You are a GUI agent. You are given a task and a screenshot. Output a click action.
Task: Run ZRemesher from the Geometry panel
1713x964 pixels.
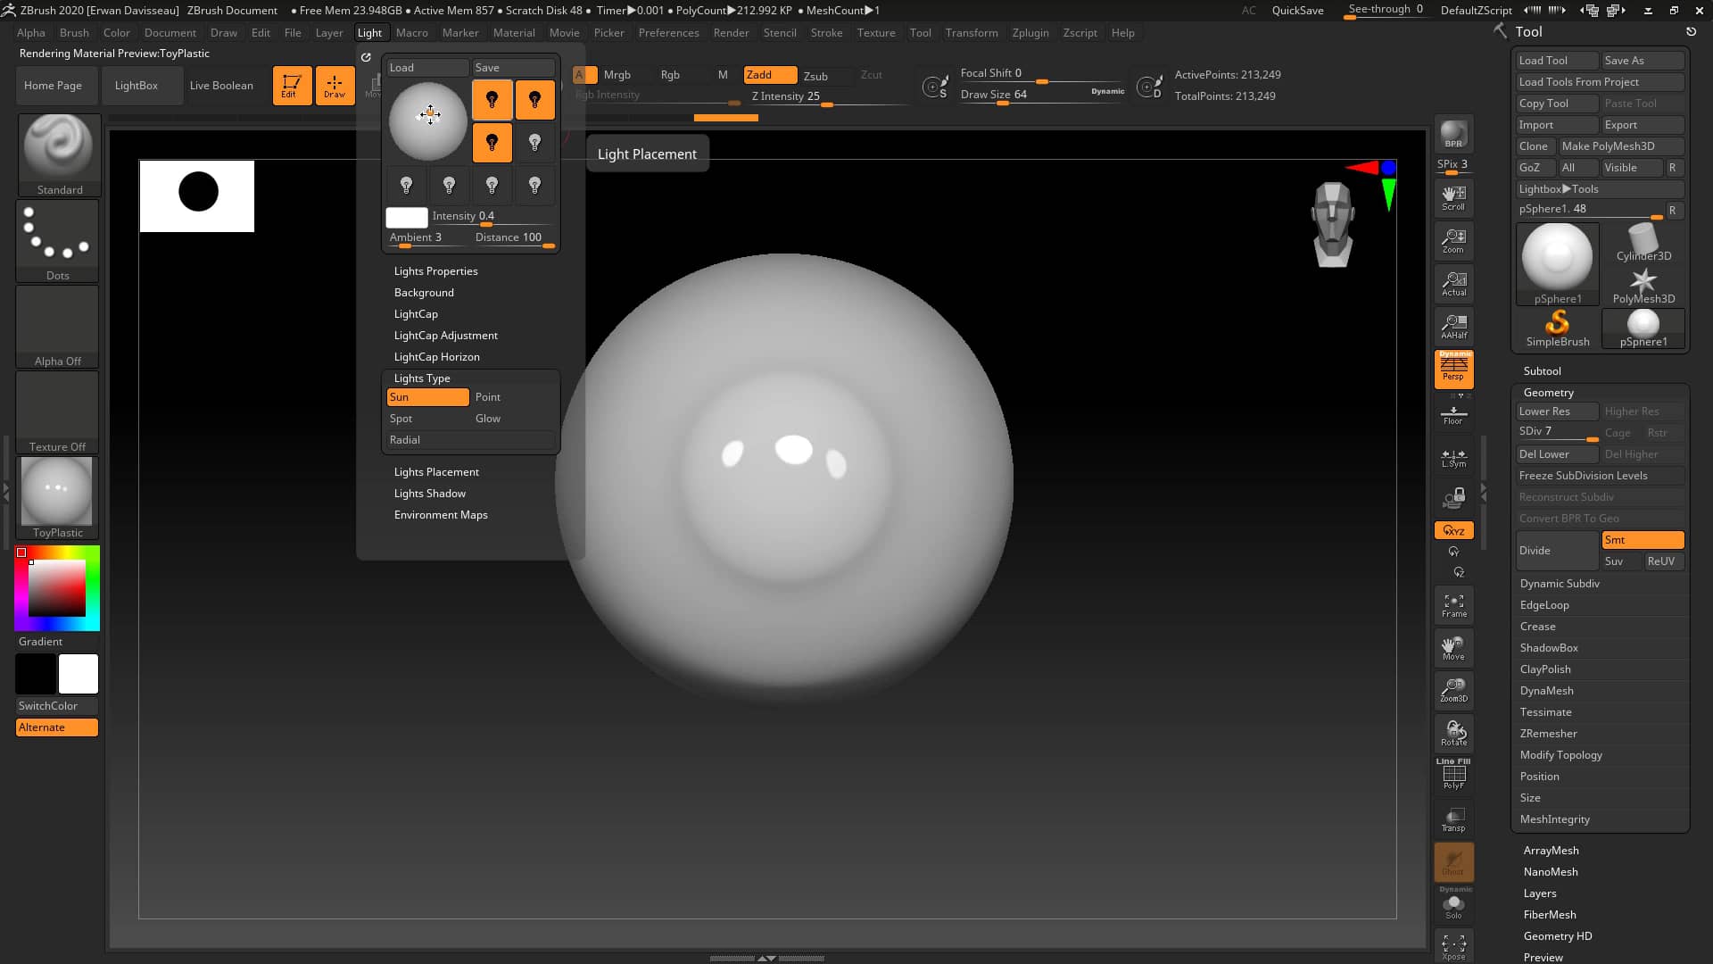[x=1549, y=733]
